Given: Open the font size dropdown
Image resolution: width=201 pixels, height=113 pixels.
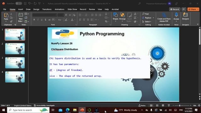Looking at the screenshot, I should (63, 15).
